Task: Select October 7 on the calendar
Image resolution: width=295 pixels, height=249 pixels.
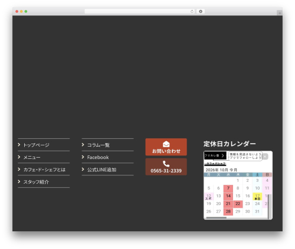Action: click(228, 188)
